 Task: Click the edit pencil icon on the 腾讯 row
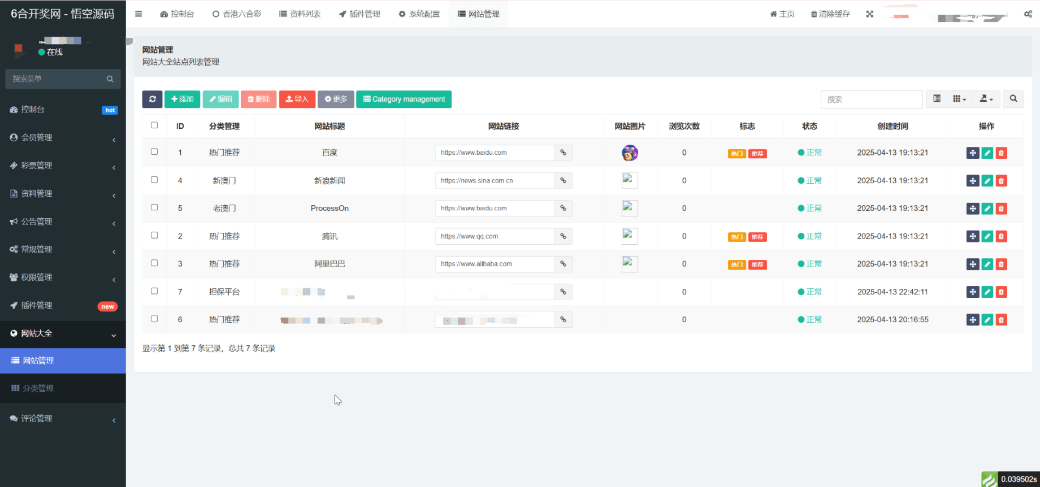pyautogui.click(x=987, y=236)
